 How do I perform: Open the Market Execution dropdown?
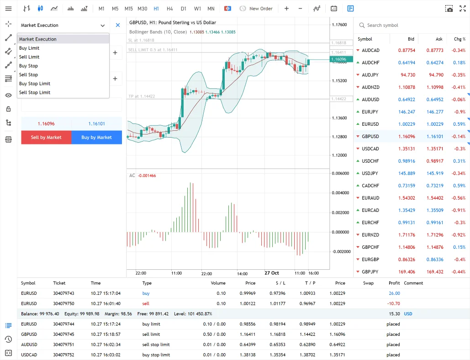tap(63, 25)
